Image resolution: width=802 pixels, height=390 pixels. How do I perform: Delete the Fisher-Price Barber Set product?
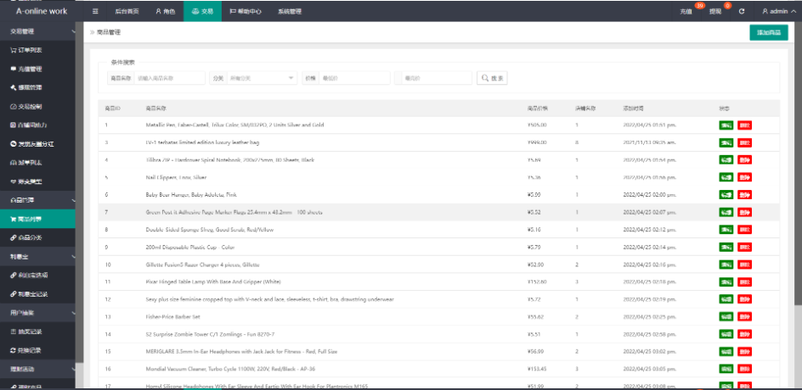pyautogui.click(x=745, y=316)
